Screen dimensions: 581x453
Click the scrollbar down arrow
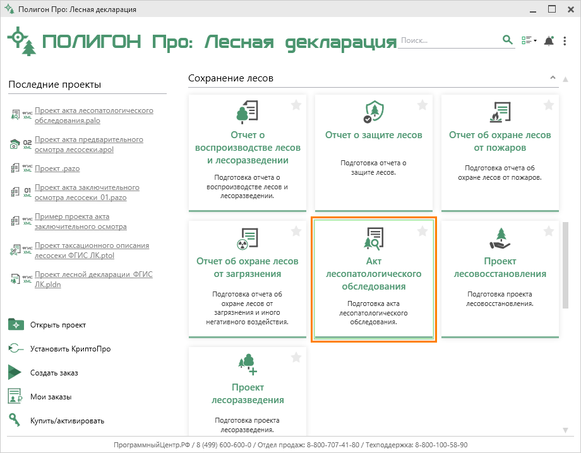tap(565, 430)
